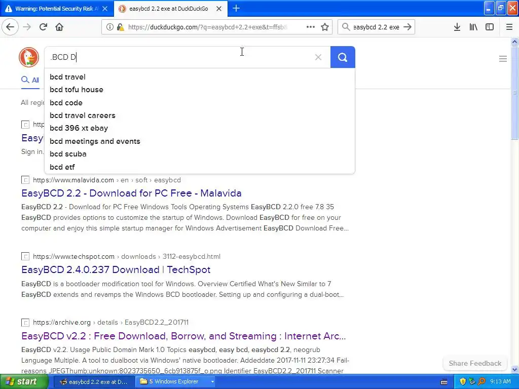Reload the current page

click(43, 27)
